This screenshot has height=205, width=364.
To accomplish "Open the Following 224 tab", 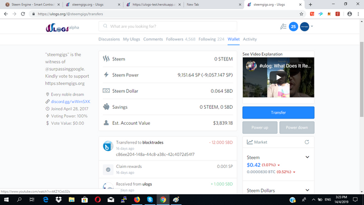I will pos(211,39).
